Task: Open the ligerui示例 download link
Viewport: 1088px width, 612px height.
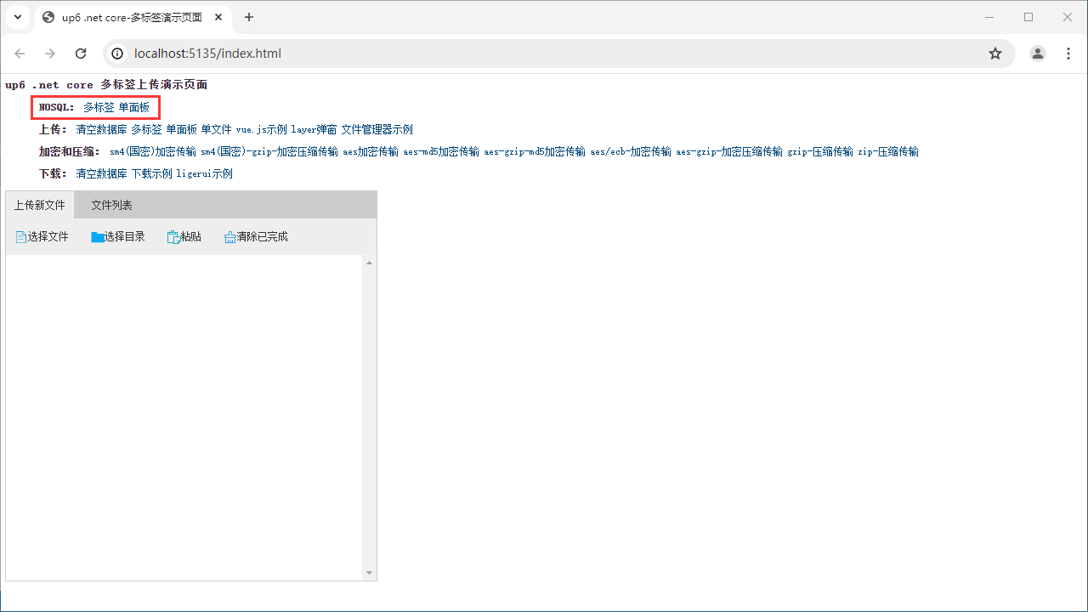Action: click(x=204, y=173)
